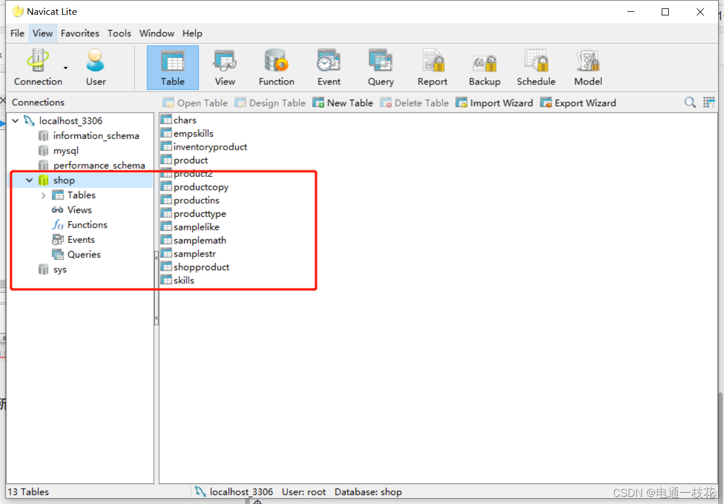
Task: Click the Connections panel header
Action: [38, 102]
